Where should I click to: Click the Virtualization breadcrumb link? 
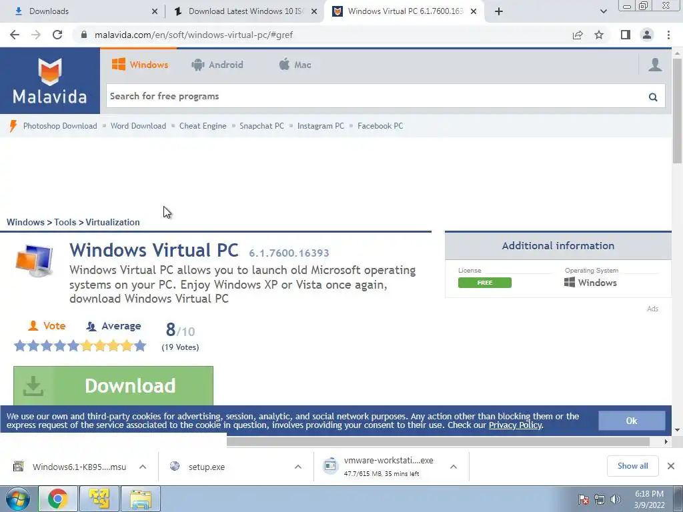(112, 222)
